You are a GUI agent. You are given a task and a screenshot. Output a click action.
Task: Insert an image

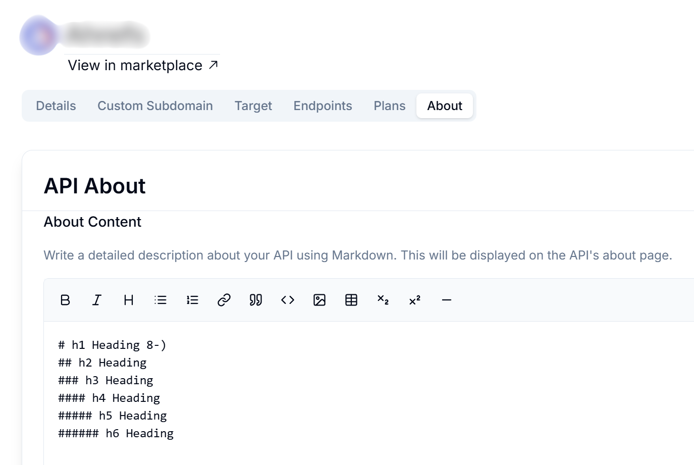319,300
